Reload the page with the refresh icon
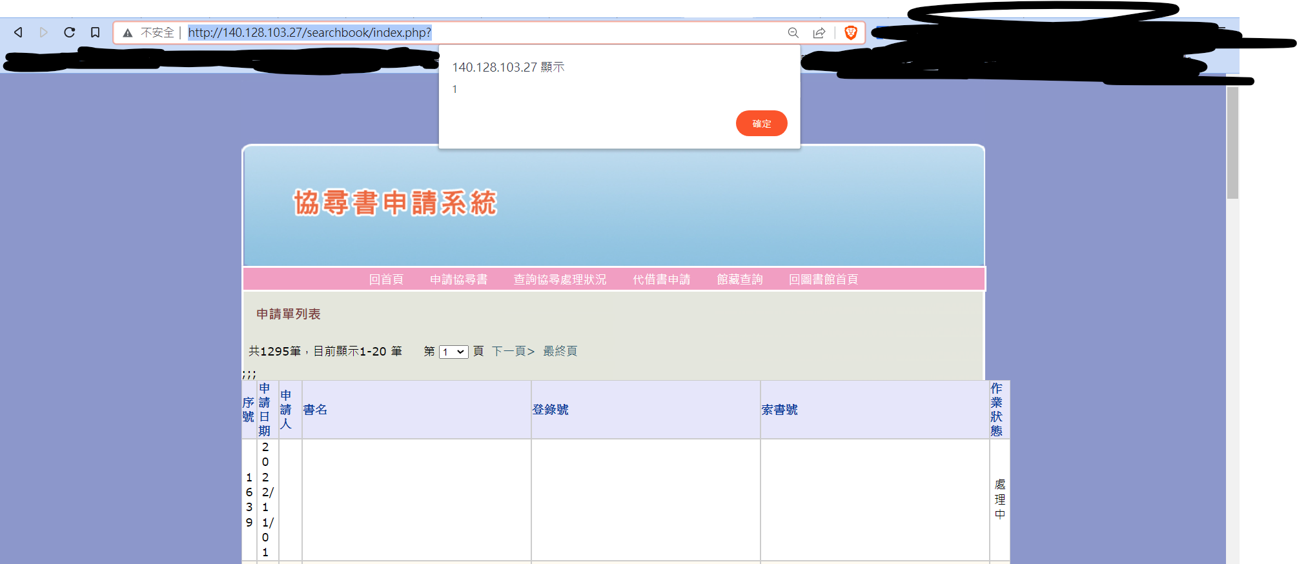This screenshot has width=1297, height=564. [70, 32]
